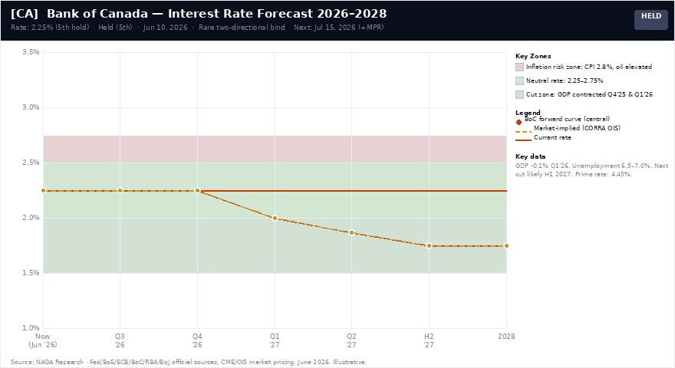Click the HELD status badge
The width and height of the screenshot is (675, 368).
(x=651, y=19)
